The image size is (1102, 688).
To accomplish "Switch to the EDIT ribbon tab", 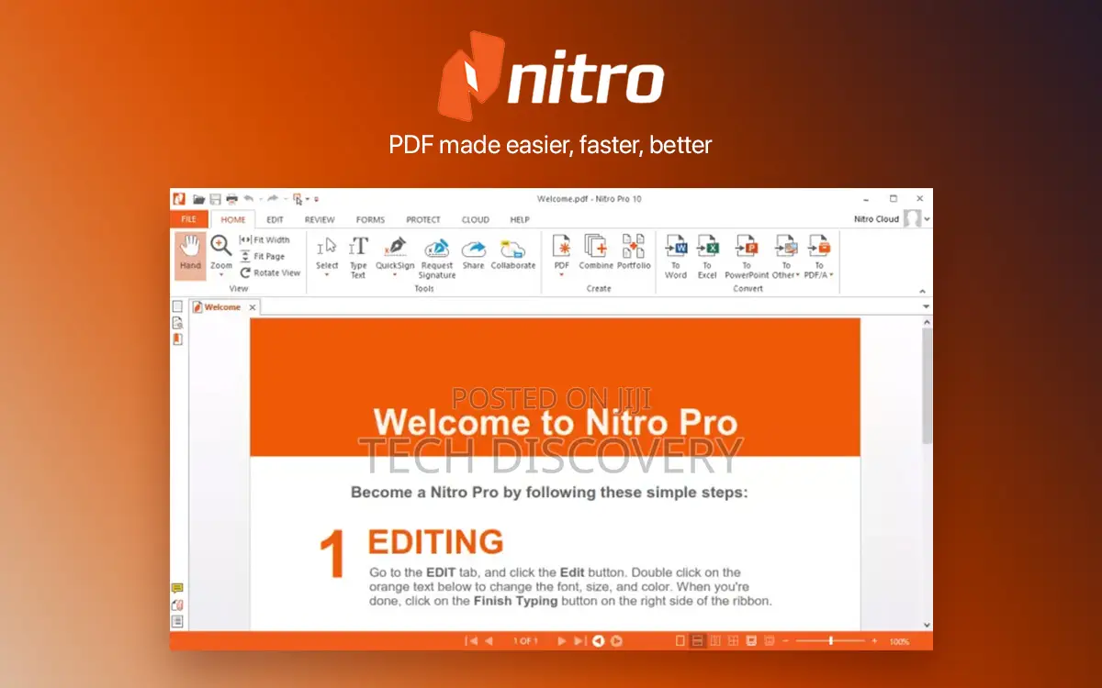I will [x=275, y=219].
